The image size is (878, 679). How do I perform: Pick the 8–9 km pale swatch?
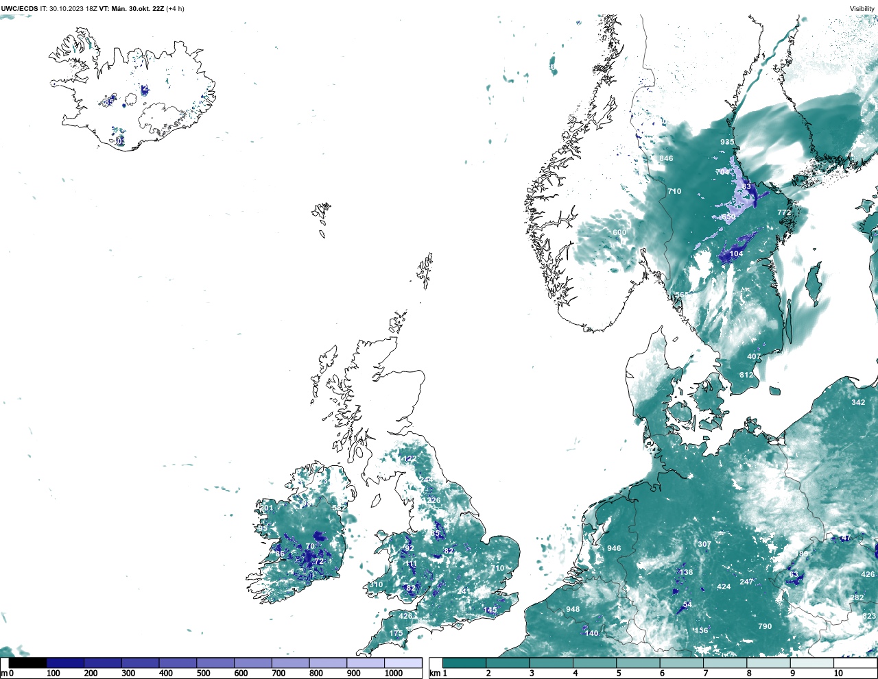coord(769,663)
